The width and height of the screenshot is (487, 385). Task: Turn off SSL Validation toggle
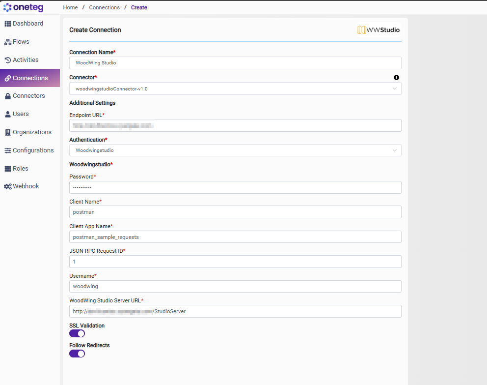[x=77, y=333]
